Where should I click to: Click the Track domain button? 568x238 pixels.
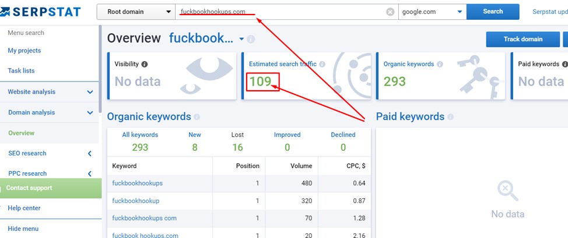tap(523, 39)
